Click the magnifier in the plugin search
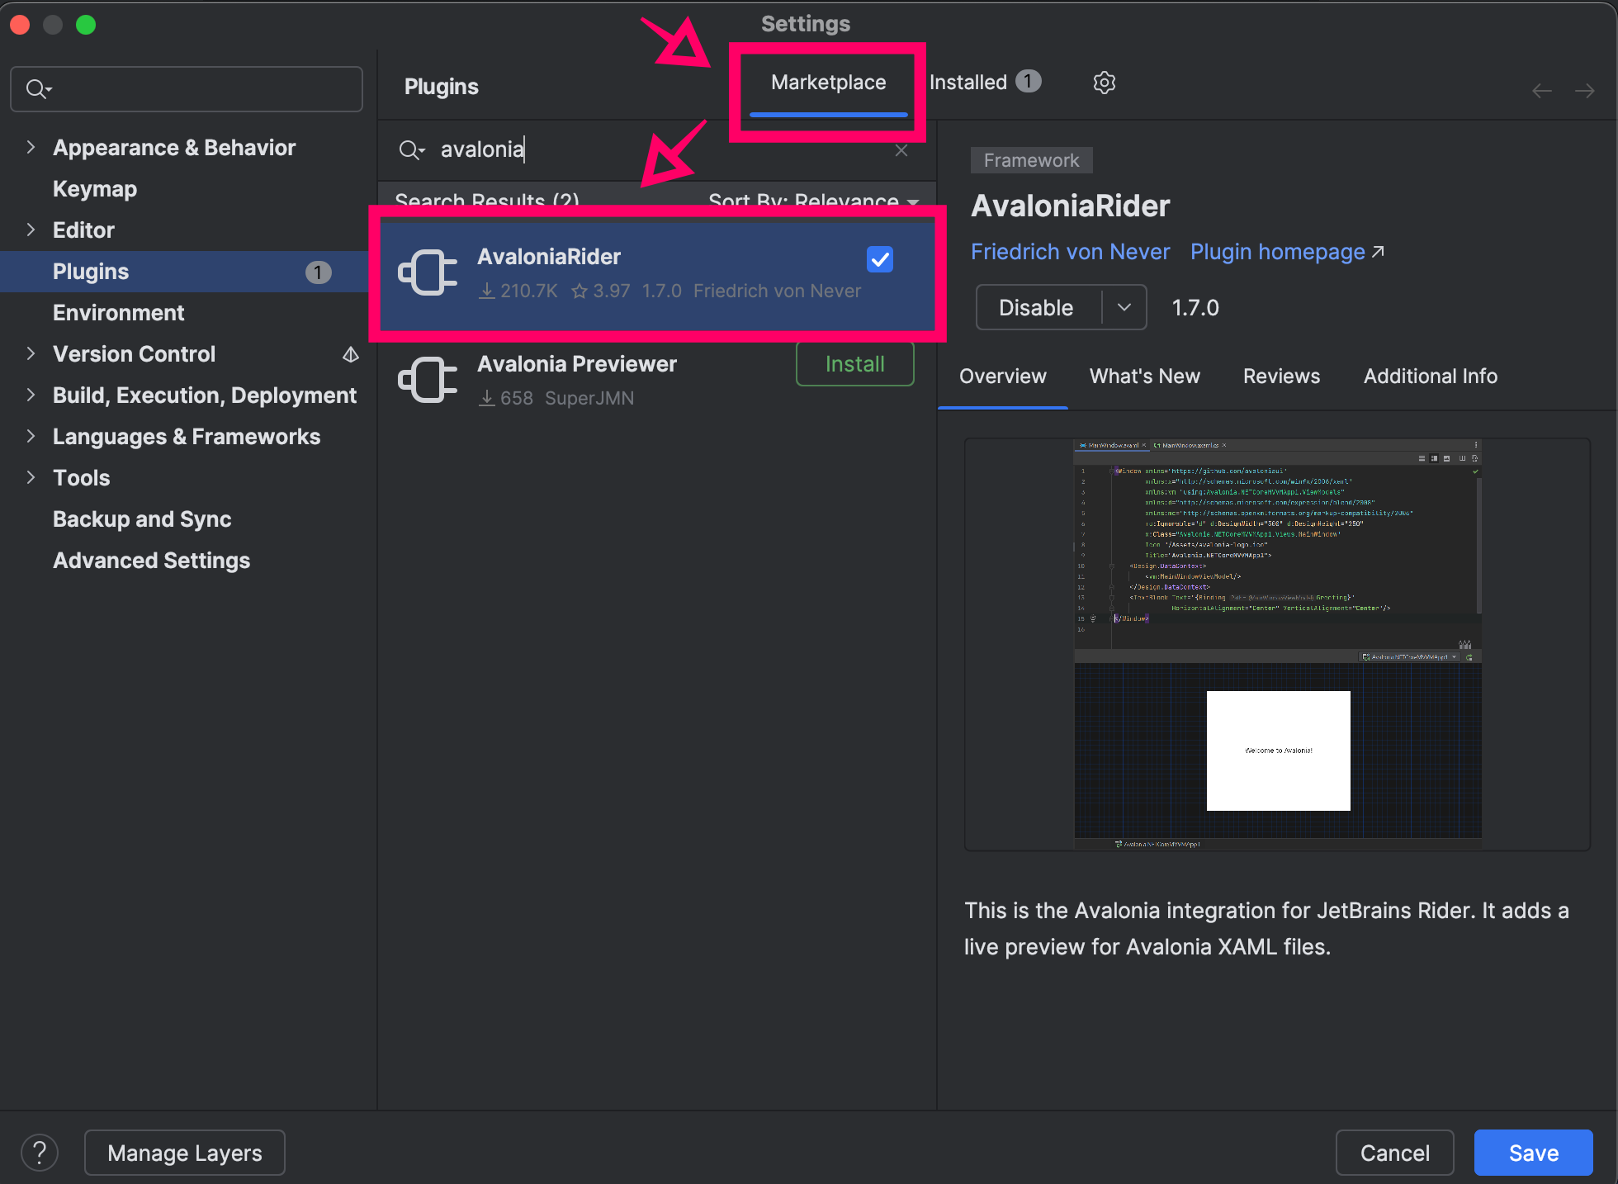The width and height of the screenshot is (1618, 1184). (x=411, y=150)
